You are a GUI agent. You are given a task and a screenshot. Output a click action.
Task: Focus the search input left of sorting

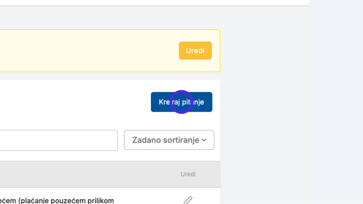click(x=59, y=140)
